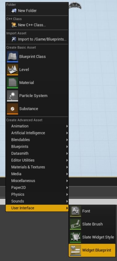This screenshot has height=261, width=117.
Task: Choose Substance label
Action: point(29,109)
